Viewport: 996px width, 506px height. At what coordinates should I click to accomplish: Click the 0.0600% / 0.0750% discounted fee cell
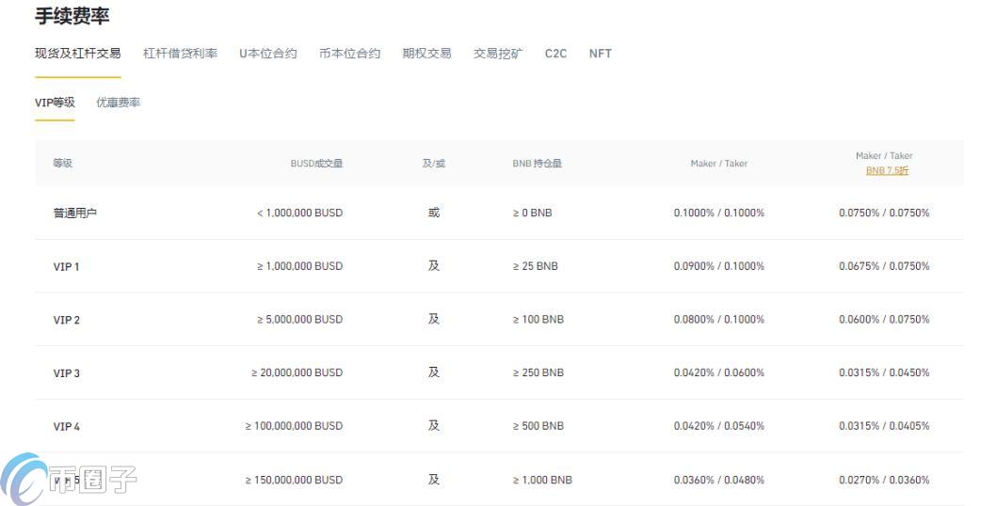click(884, 320)
